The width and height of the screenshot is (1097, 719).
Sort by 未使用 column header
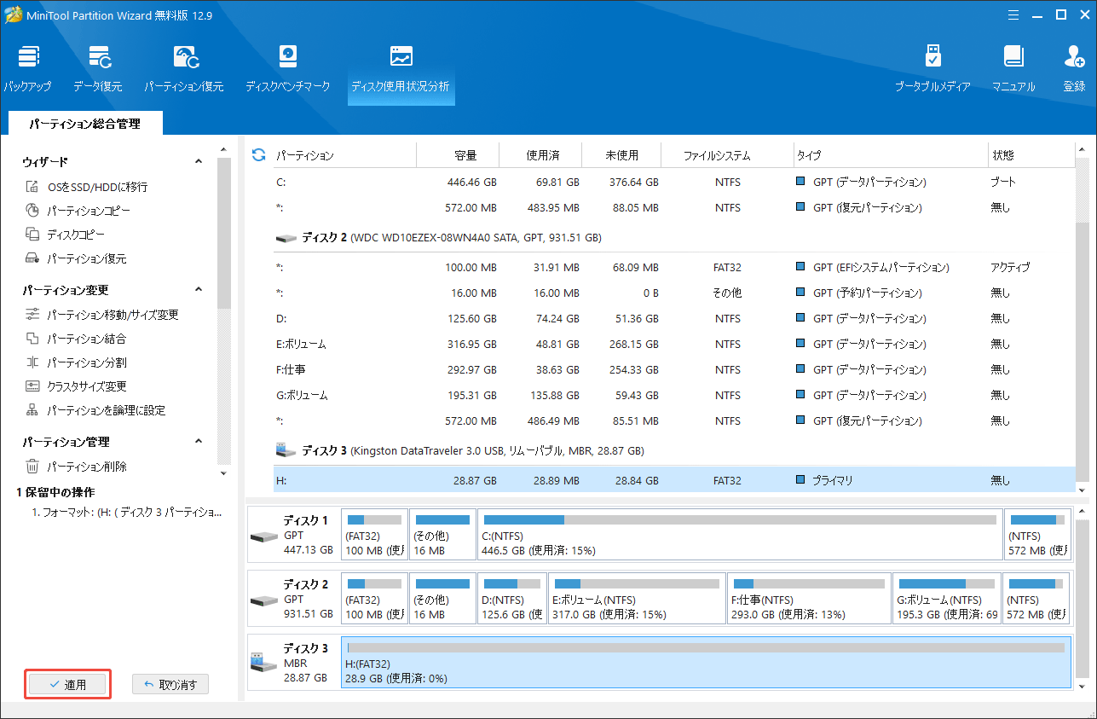(x=621, y=155)
